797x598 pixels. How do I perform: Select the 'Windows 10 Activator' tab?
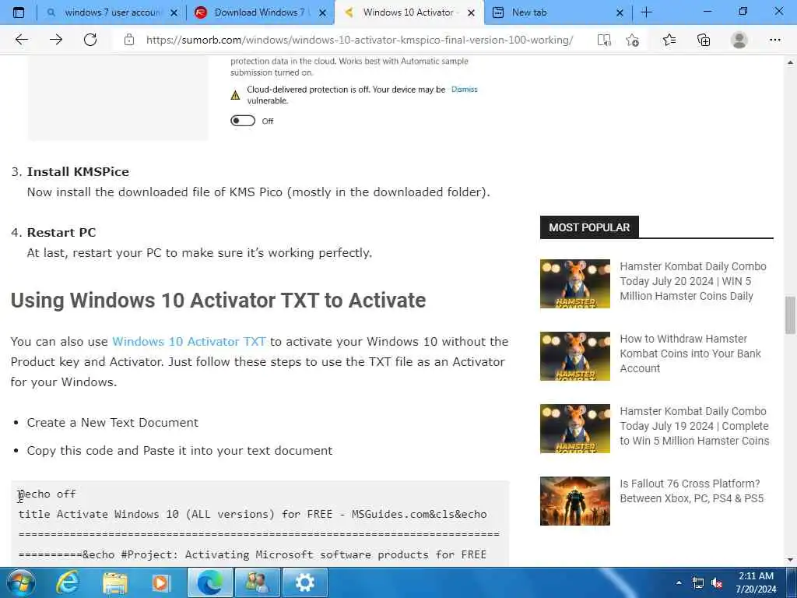409,12
